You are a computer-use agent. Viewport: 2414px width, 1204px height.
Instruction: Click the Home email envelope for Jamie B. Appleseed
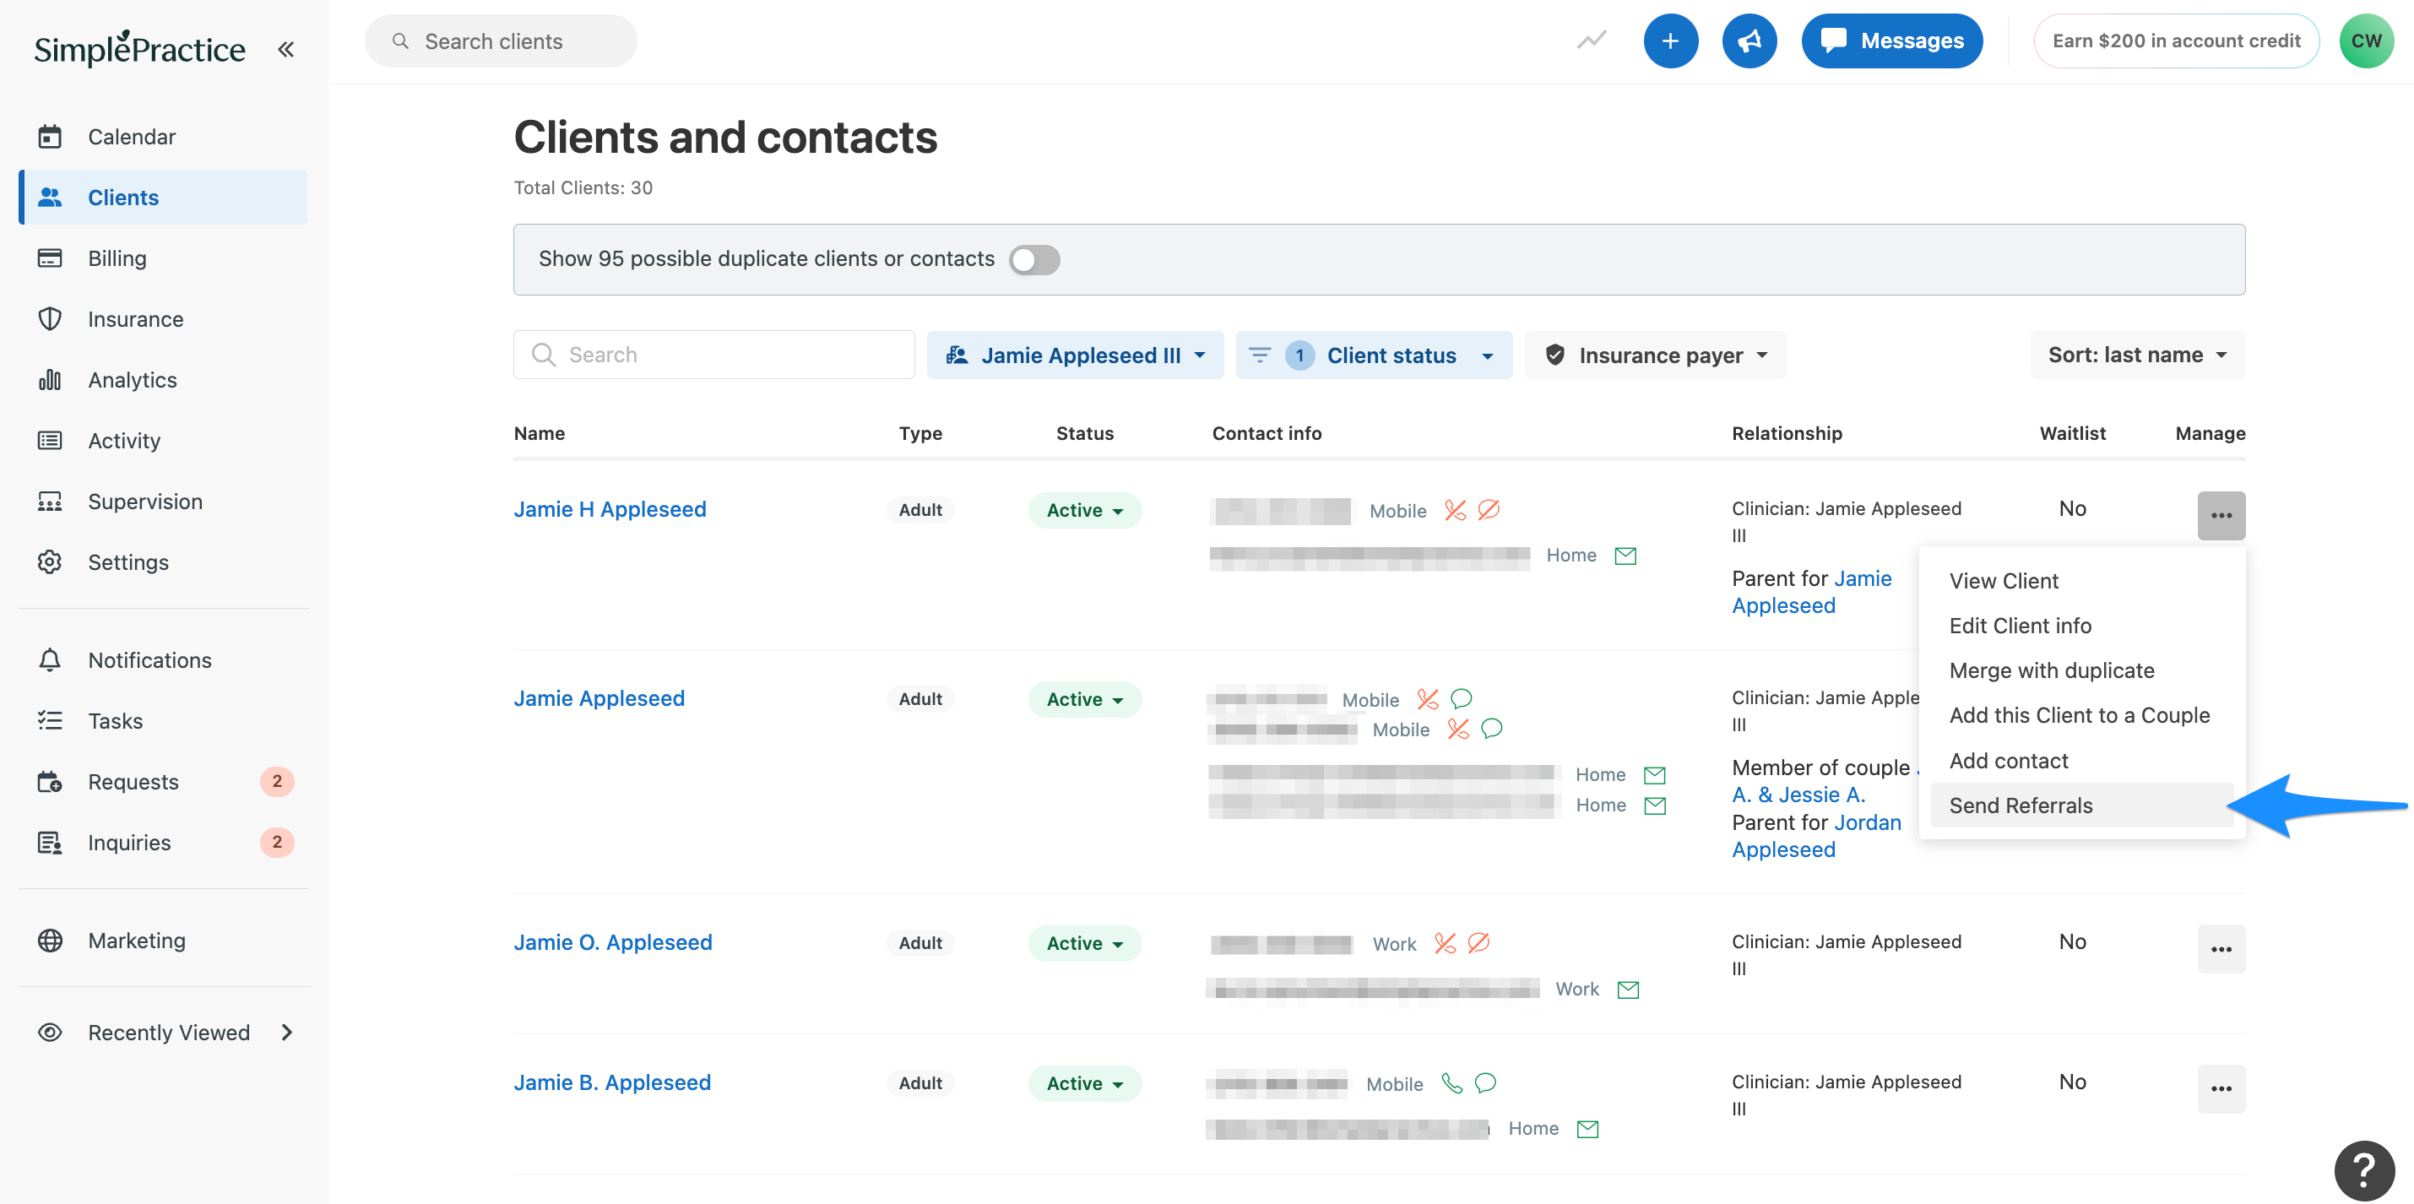(1587, 1129)
